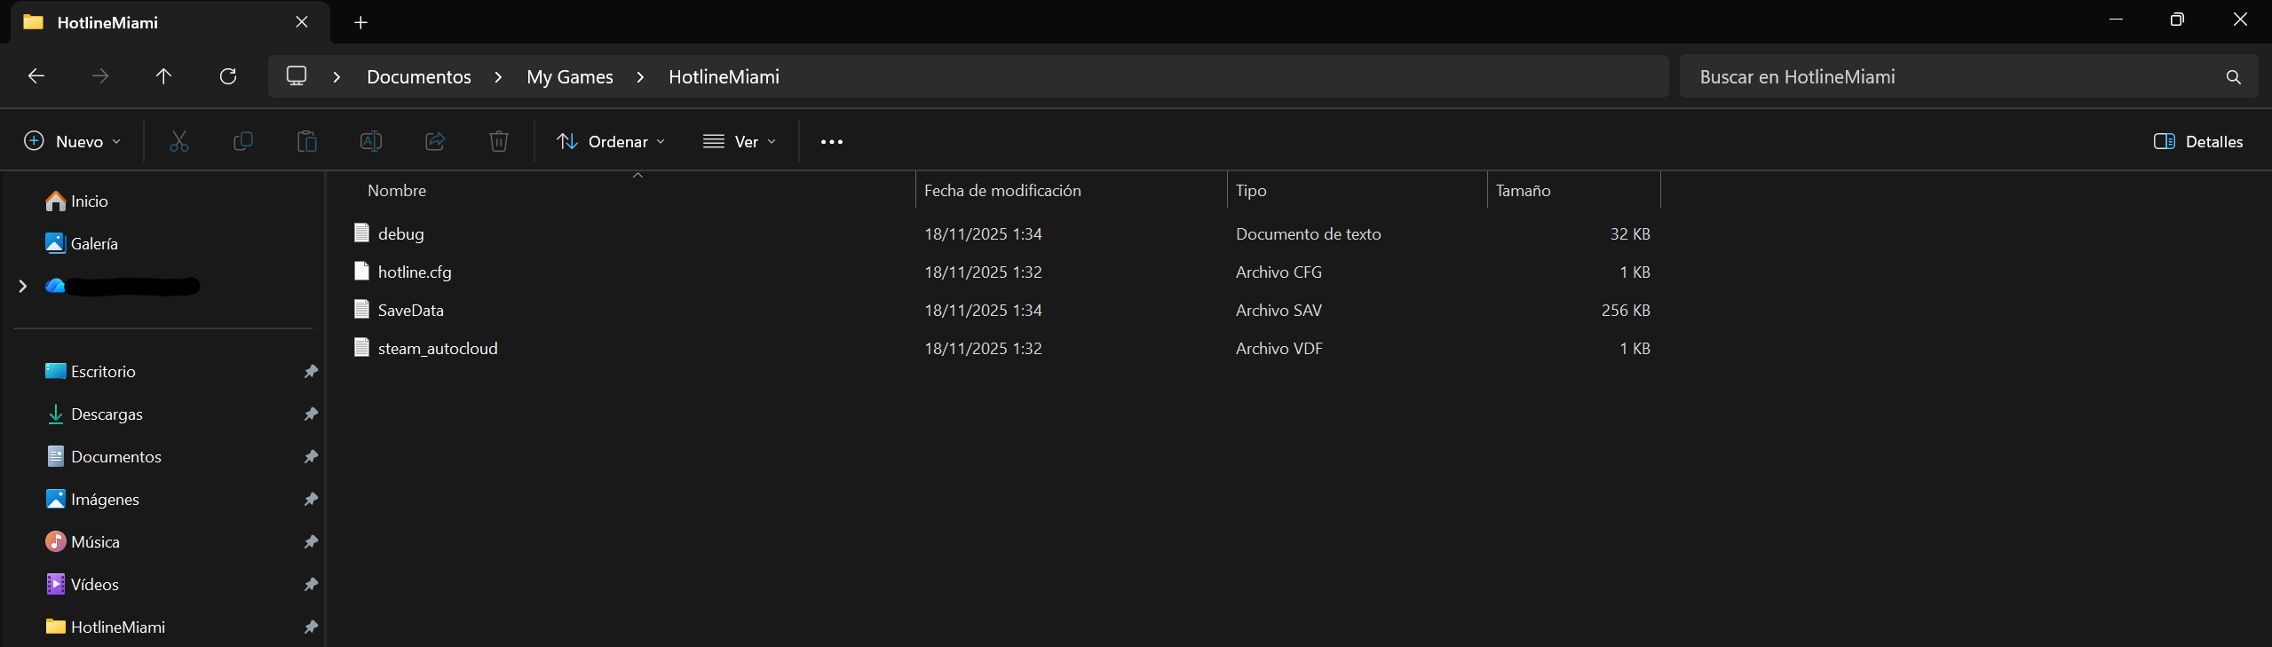
Task: Click the Delete trash can icon
Action: pos(499,141)
